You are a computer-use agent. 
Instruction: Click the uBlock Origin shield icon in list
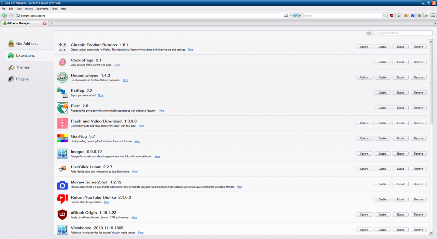(x=62, y=214)
